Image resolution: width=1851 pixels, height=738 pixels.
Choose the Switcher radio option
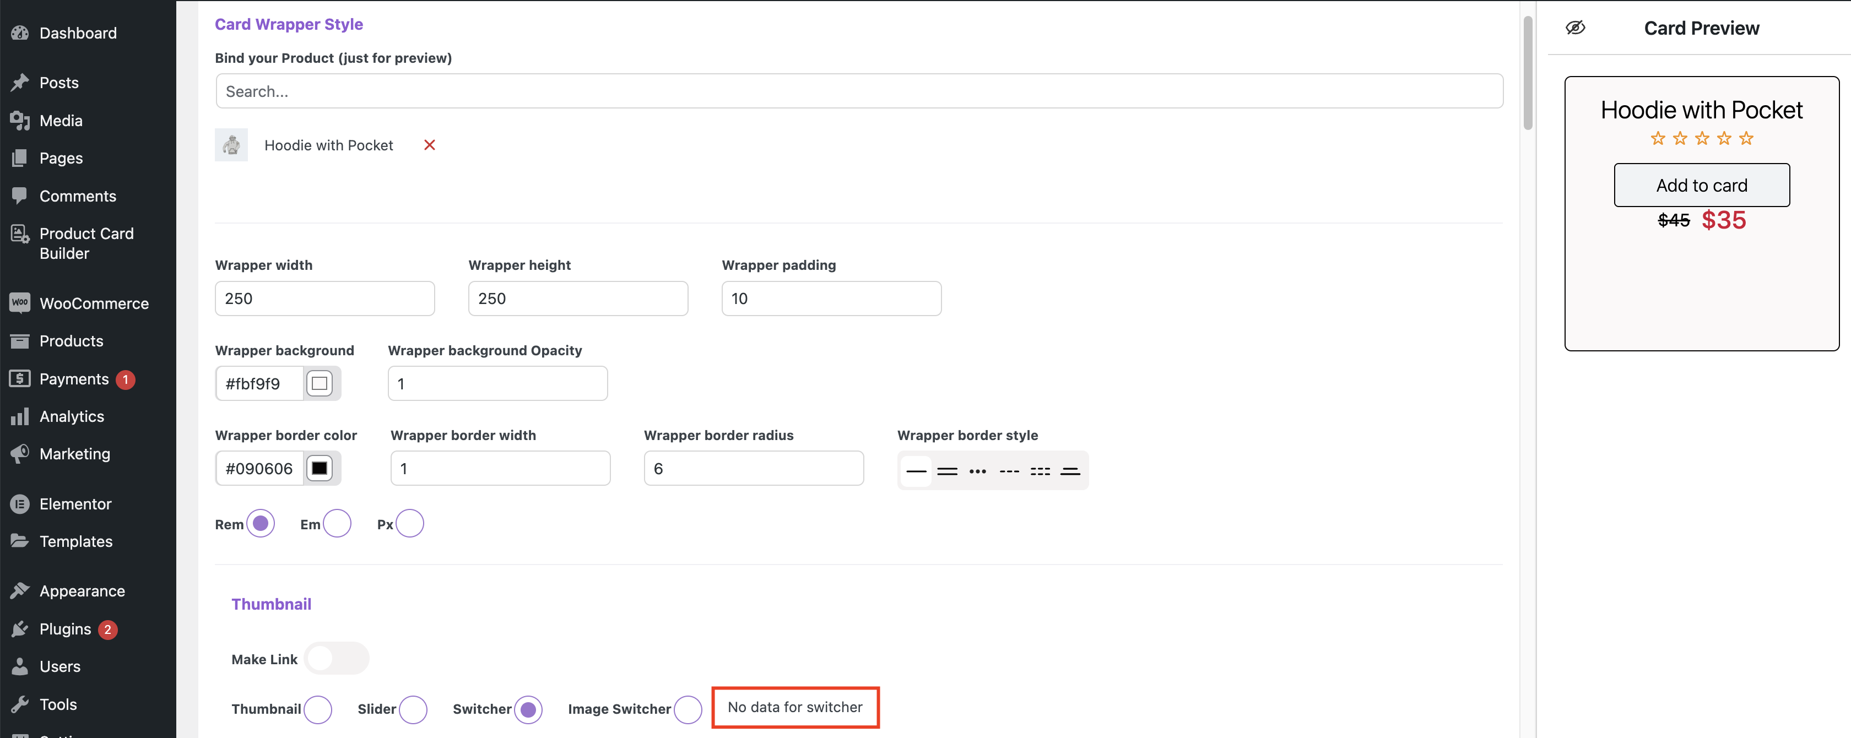point(528,709)
